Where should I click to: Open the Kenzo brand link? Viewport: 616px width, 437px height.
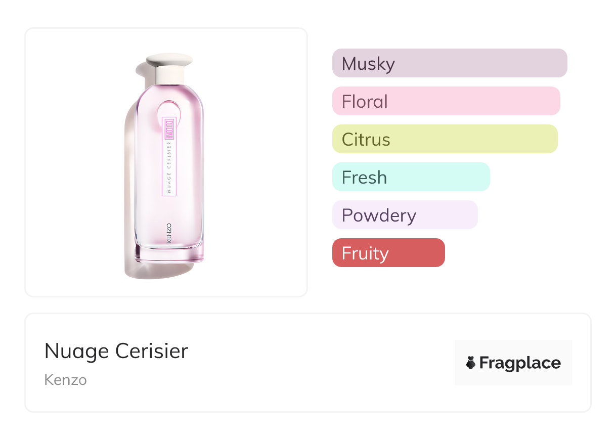(66, 380)
